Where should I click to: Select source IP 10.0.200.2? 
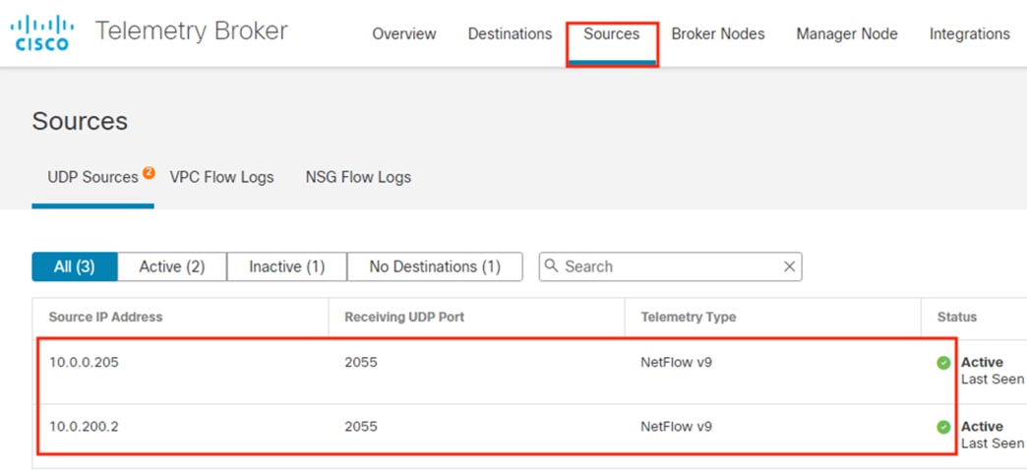tap(84, 426)
